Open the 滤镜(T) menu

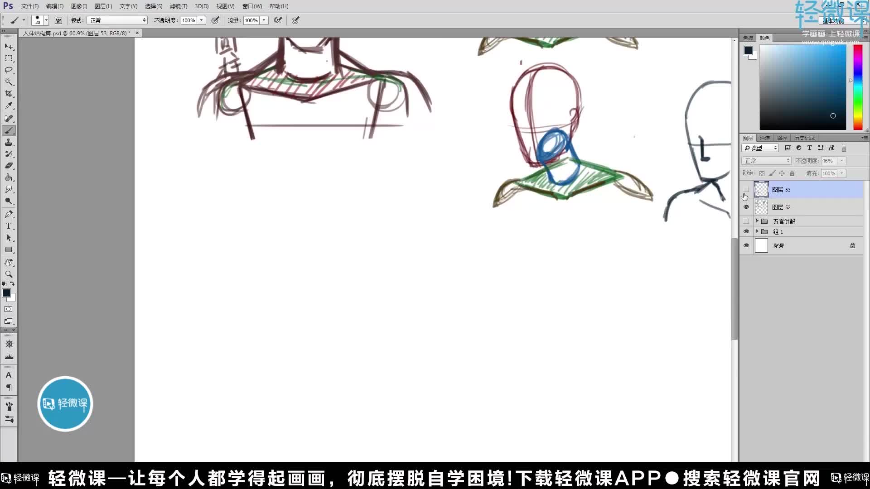[x=178, y=6]
